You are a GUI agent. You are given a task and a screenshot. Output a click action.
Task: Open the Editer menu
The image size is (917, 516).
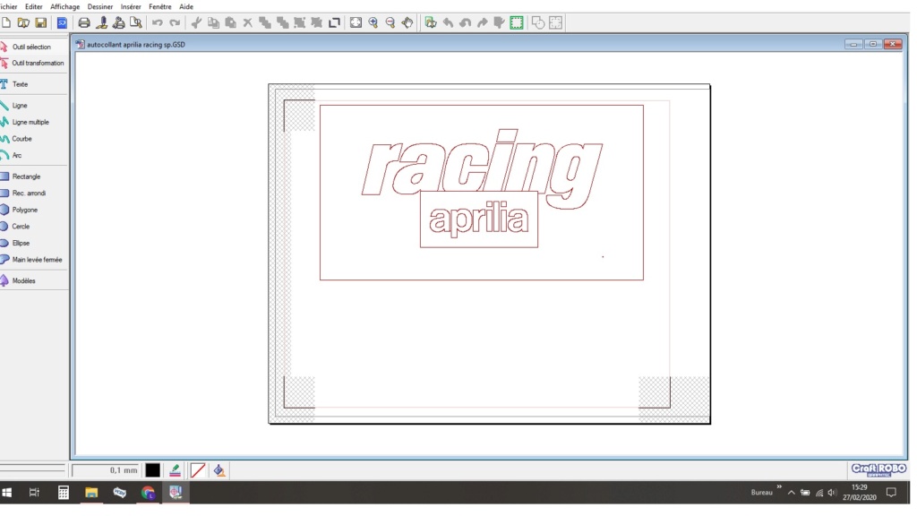click(x=33, y=7)
